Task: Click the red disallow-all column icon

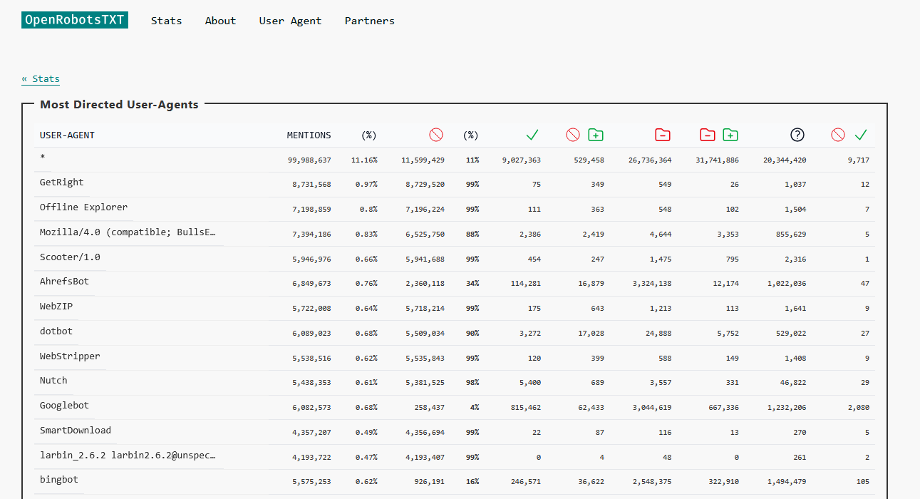Action: click(436, 135)
